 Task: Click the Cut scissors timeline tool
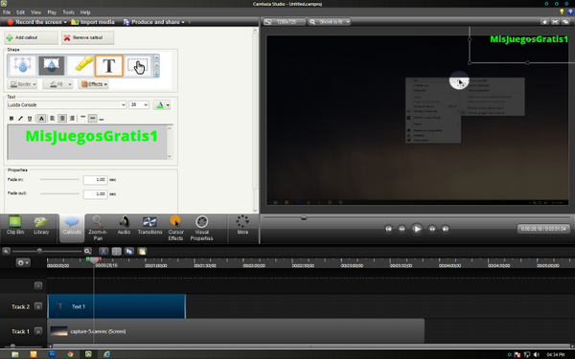pos(103,251)
